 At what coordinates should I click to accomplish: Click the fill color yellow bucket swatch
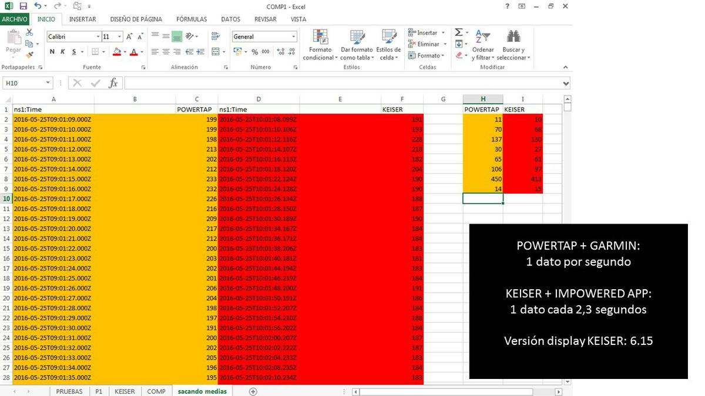[x=116, y=52]
